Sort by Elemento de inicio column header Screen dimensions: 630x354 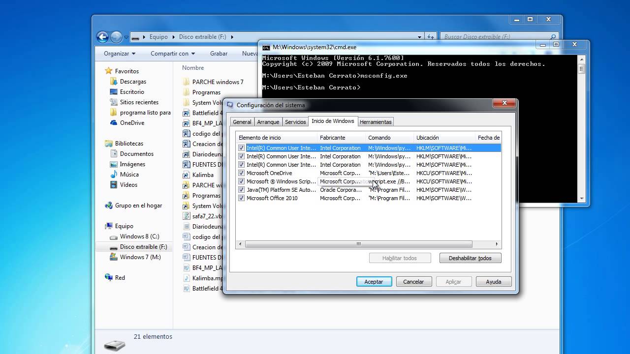click(277, 138)
